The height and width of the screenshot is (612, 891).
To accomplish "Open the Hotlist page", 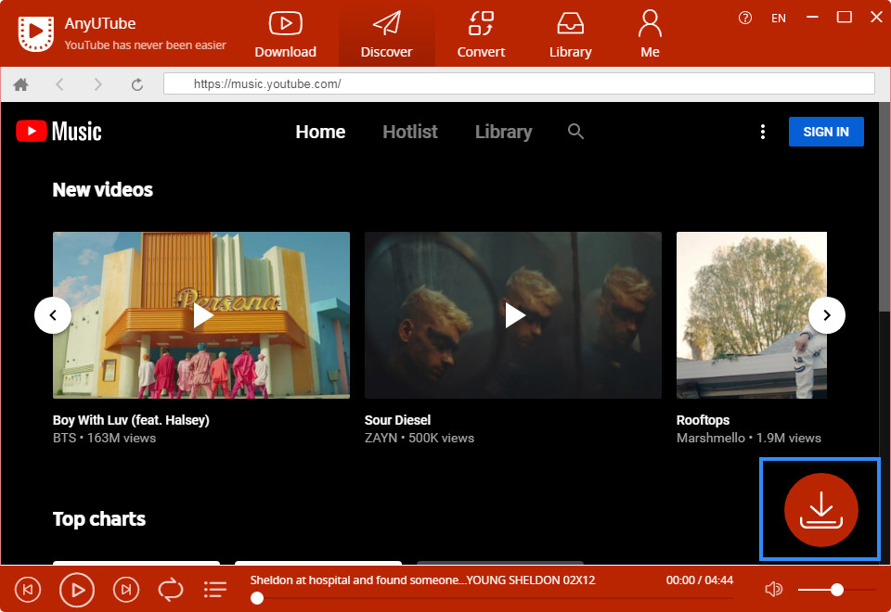I will click(x=410, y=132).
